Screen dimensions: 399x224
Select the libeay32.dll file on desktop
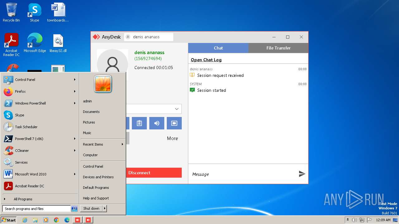58,43
